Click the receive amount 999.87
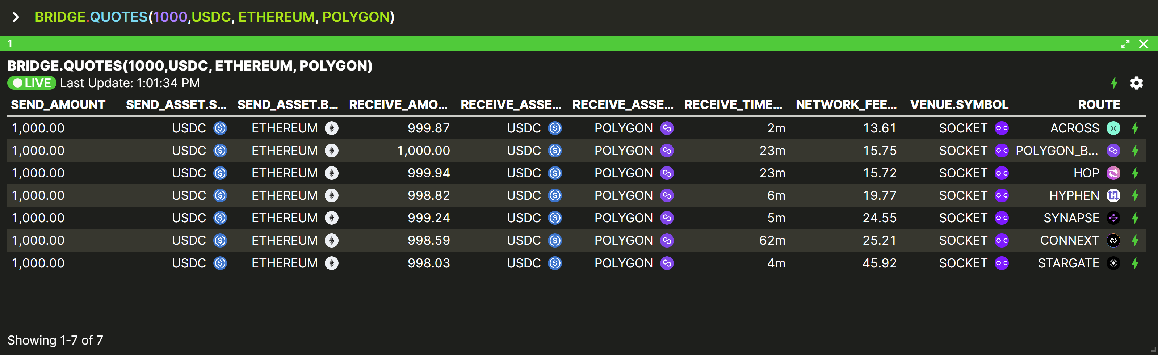Image resolution: width=1158 pixels, height=355 pixels. click(x=429, y=128)
